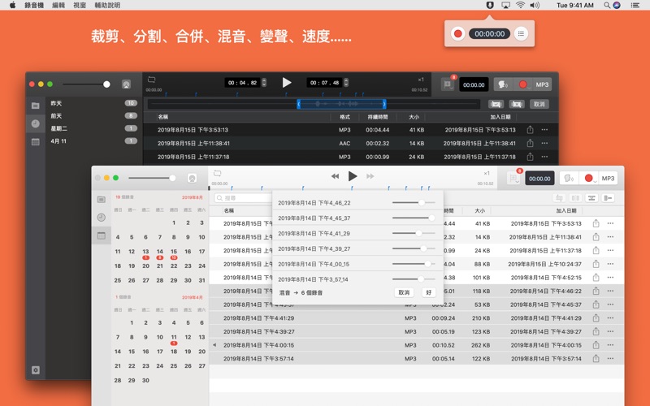Open more options for 上午11:38:41 in dark window
This screenshot has width=650, height=406.
[544, 143]
